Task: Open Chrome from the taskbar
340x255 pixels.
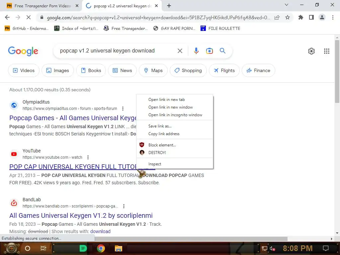Action: pyautogui.click(x=101, y=248)
